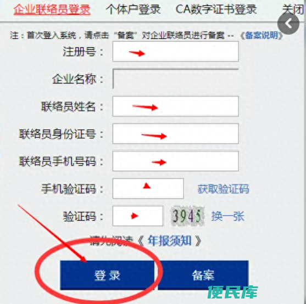The width and height of the screenshot is (306, 304).
Task: Focus the 联络员姓名 field
Action: (175, 106)
